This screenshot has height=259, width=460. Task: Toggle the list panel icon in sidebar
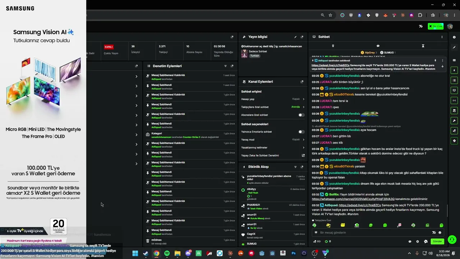(454, 80)
